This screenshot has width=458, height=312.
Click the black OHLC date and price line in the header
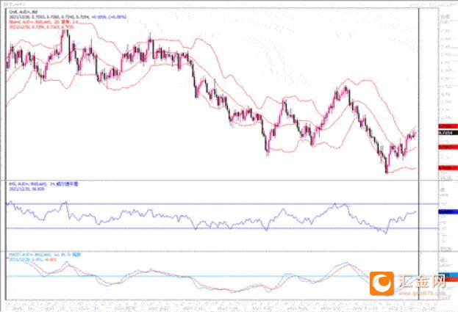(x=50, y=17)
